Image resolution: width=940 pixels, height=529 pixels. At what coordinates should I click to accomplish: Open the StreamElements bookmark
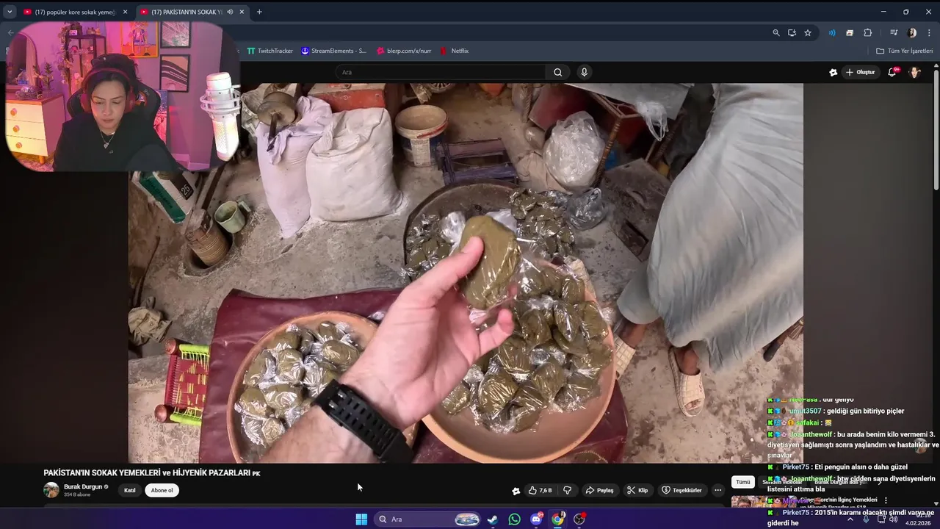coord(333,51)
